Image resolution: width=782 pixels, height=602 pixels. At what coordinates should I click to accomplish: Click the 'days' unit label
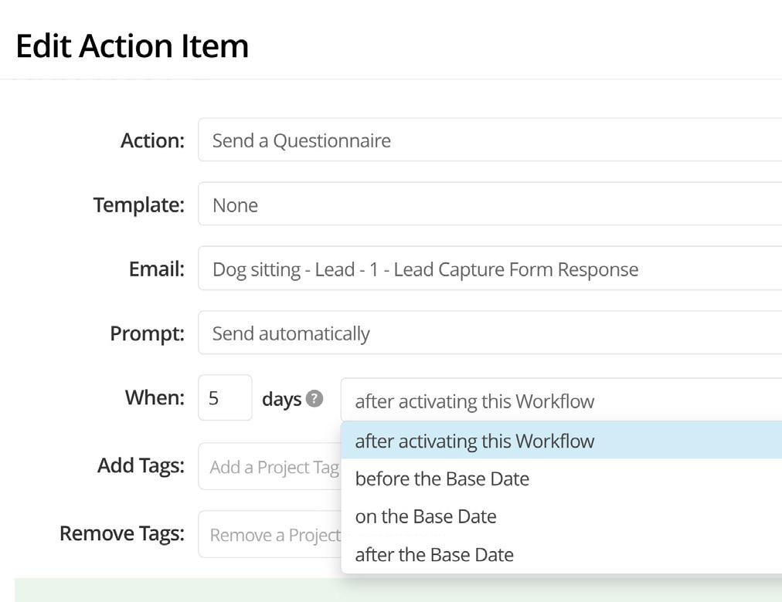pyautogui.click(x=281, y=399)
